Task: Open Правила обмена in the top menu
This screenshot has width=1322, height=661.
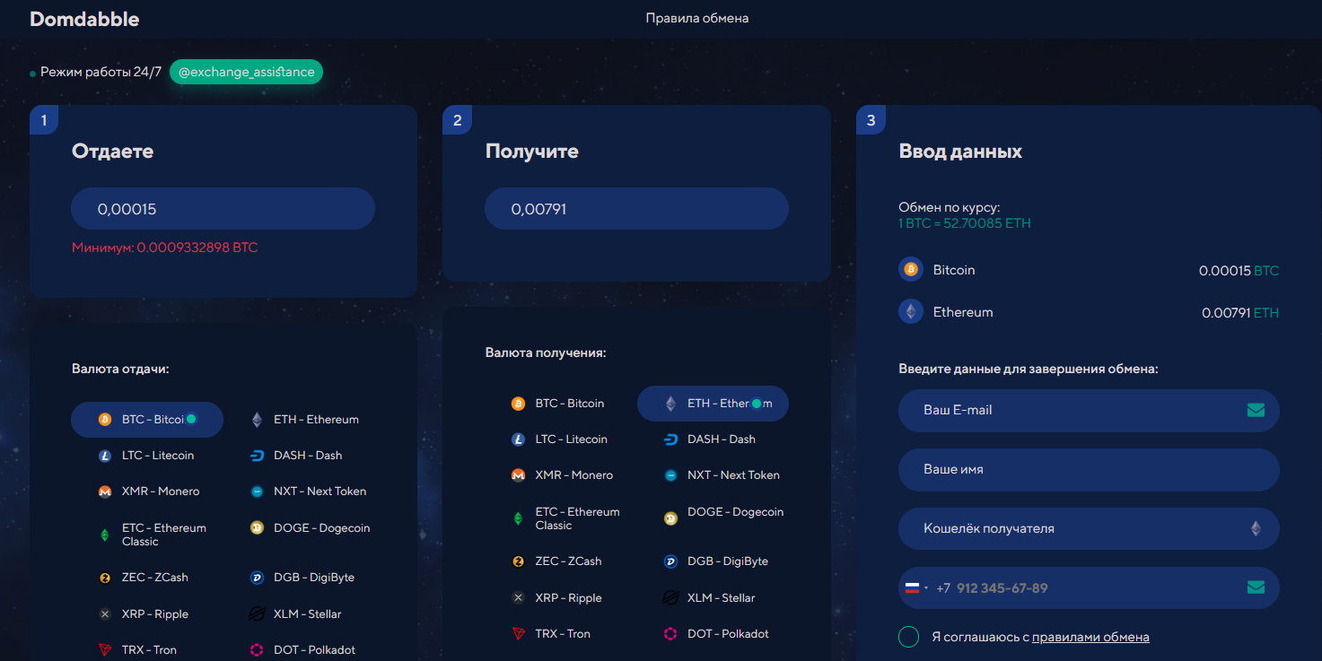Action: tap(696, 18)
